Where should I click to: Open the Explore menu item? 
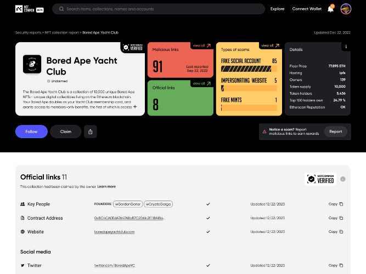277,9
